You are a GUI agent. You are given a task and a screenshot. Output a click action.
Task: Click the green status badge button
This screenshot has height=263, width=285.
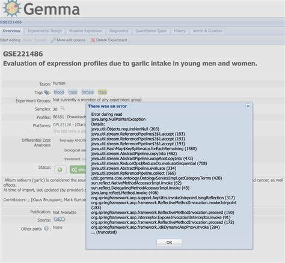pyautogui.click(x=78, y=170)
